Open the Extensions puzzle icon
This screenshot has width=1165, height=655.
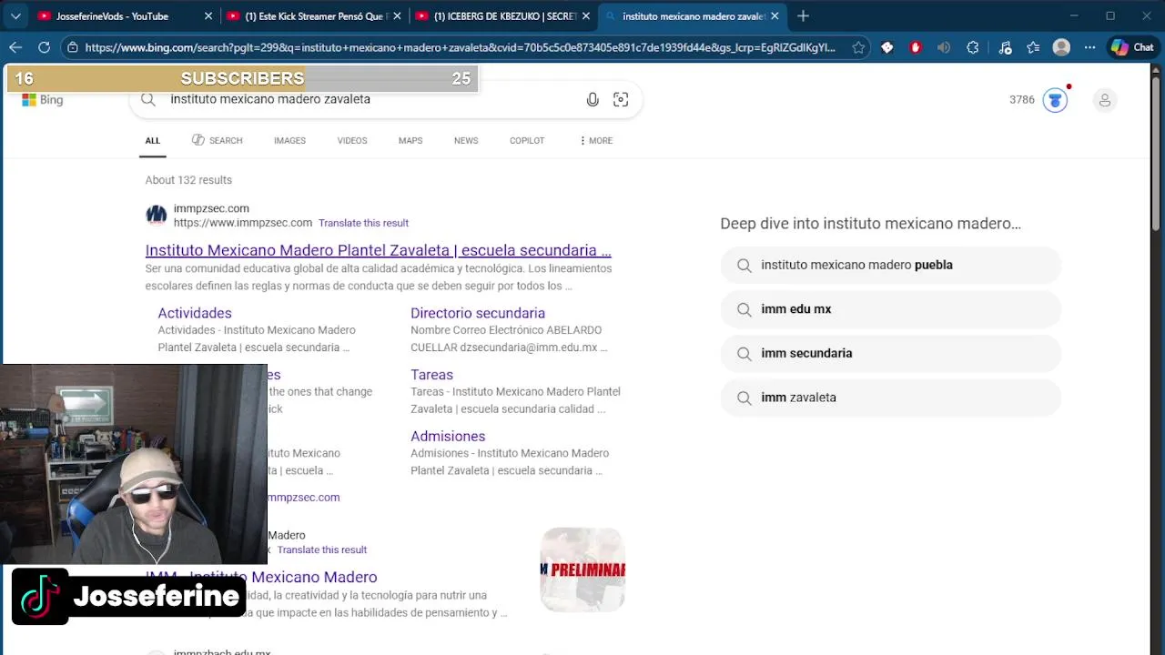(x=973, y=47)
